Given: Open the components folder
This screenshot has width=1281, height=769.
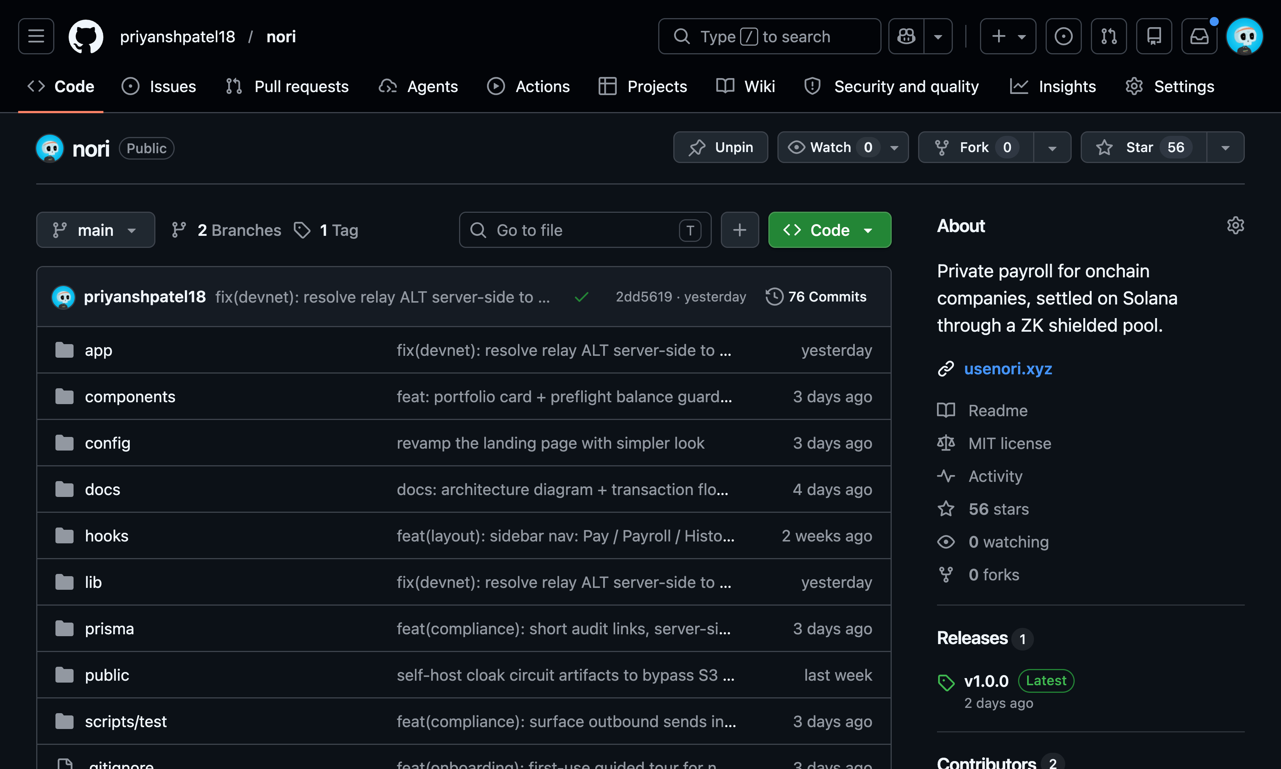Looking at the screenshot, I should coord(130,397).
